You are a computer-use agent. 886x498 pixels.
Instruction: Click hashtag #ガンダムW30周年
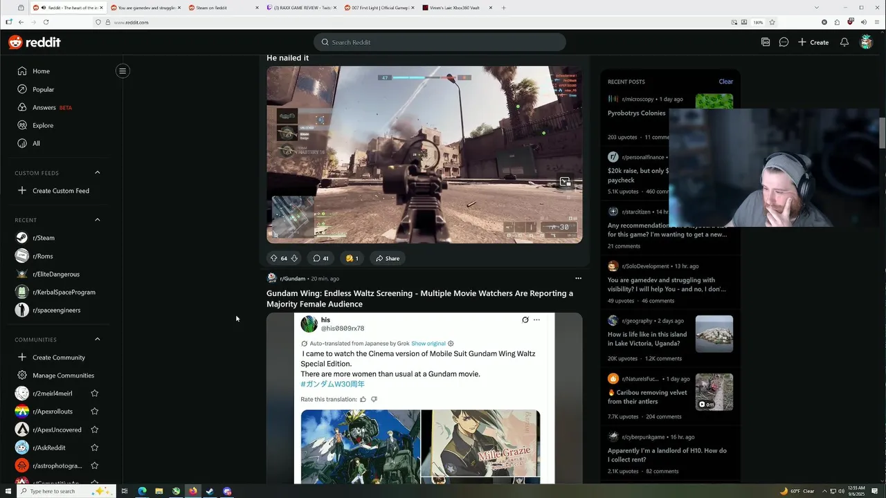(x=332, y=384)
